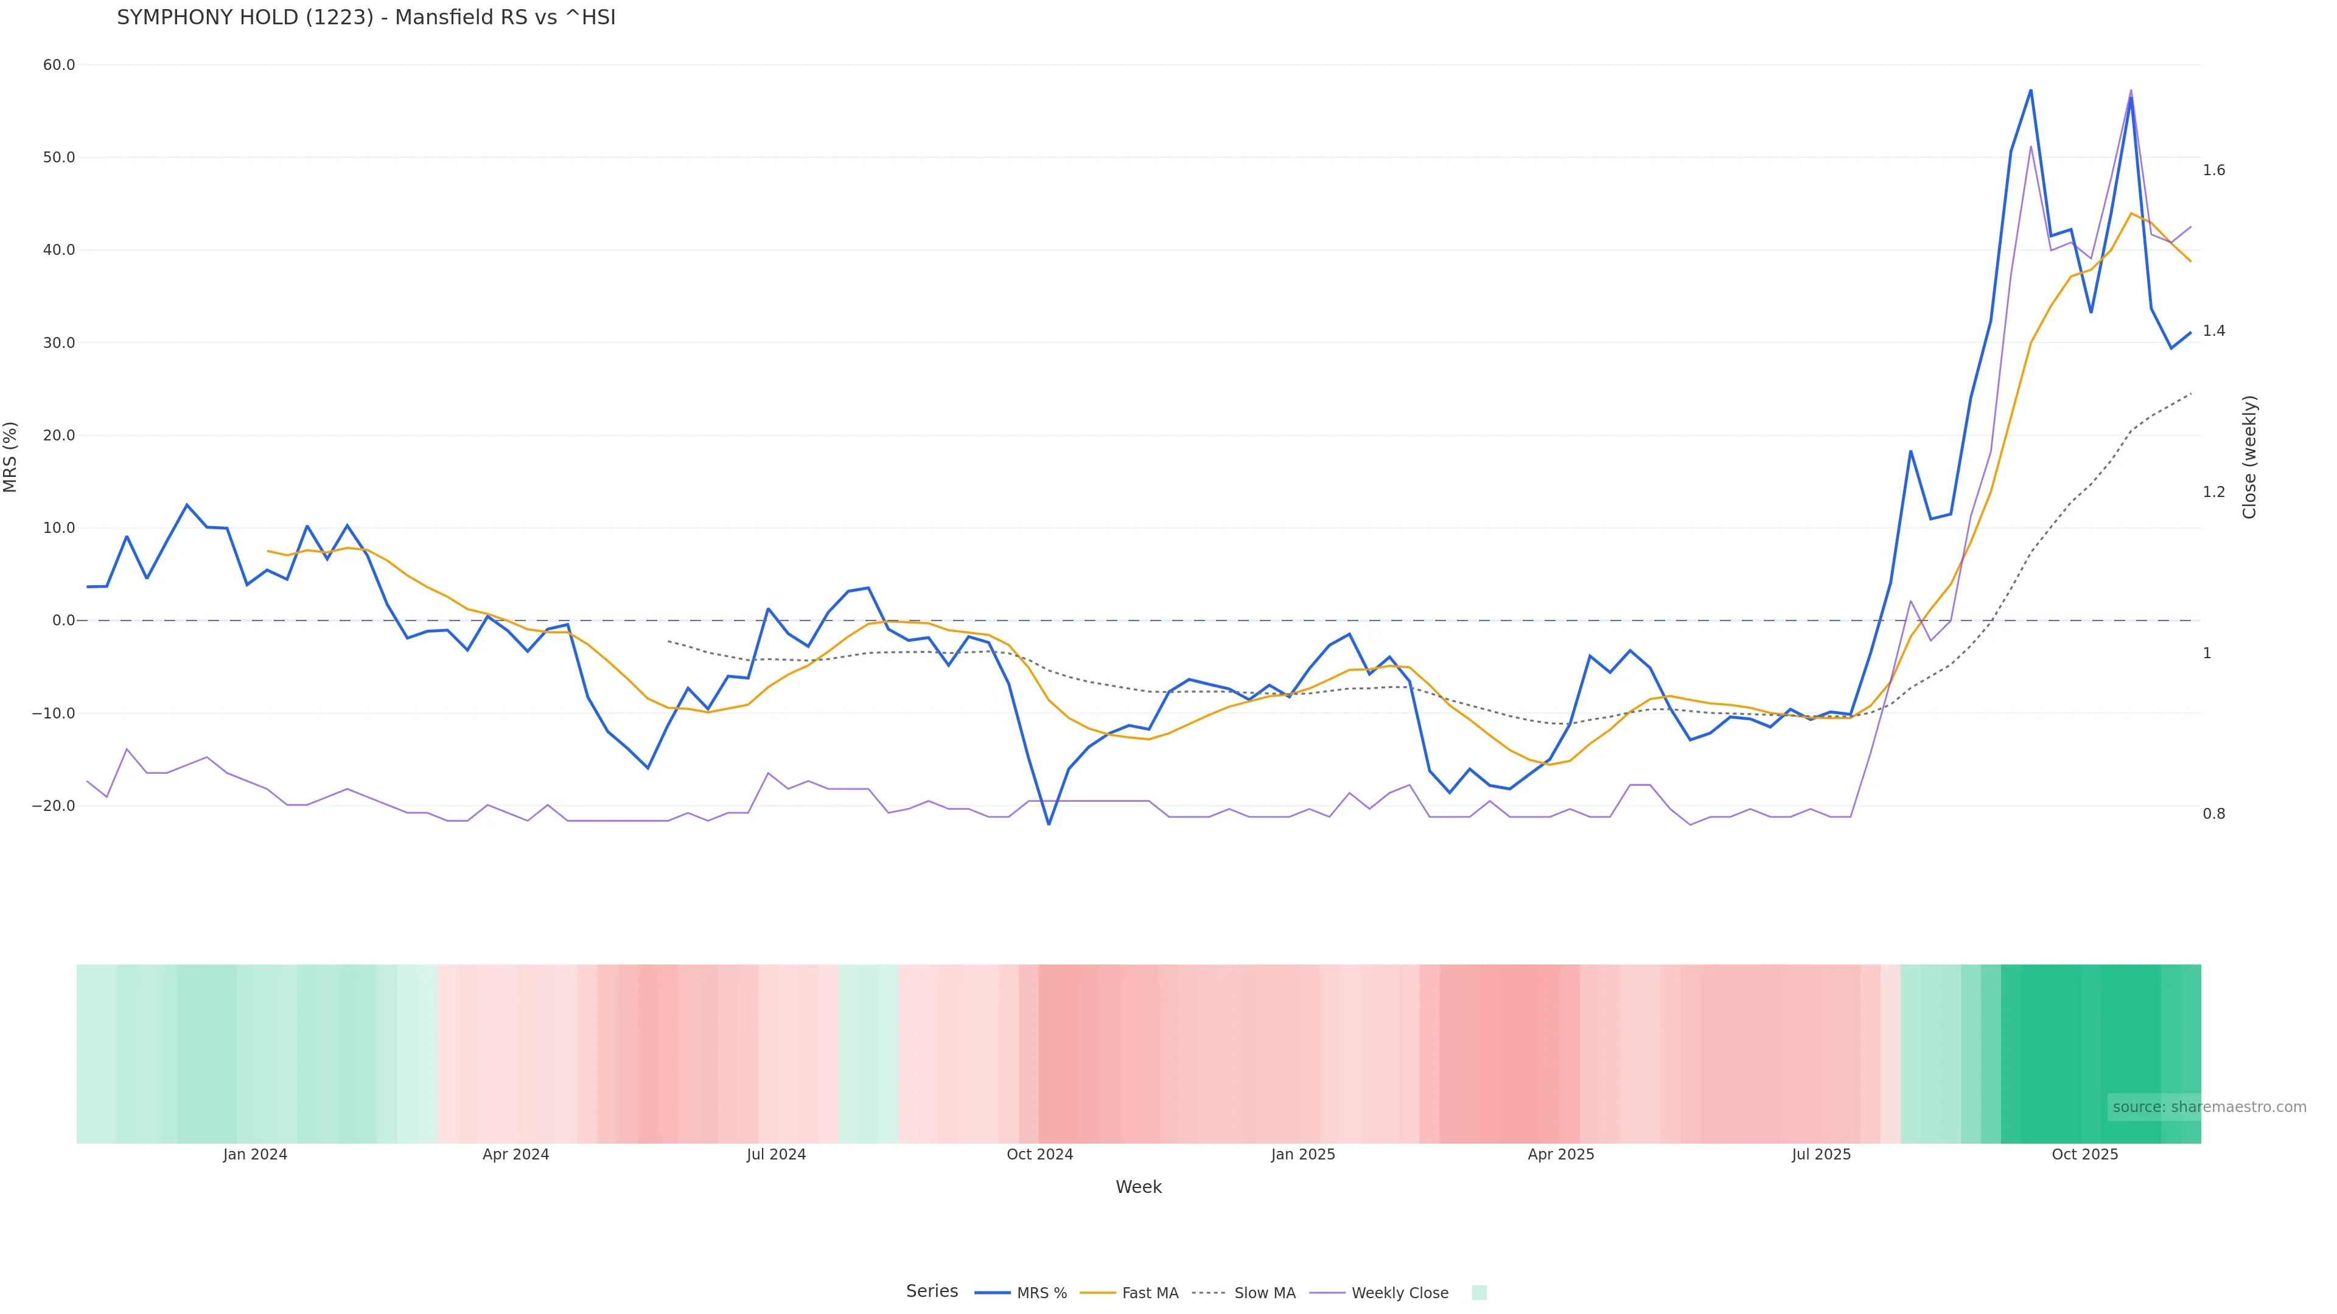Click the −20.0 left axis tick label

pyautogui.click(x=54, y=806)
